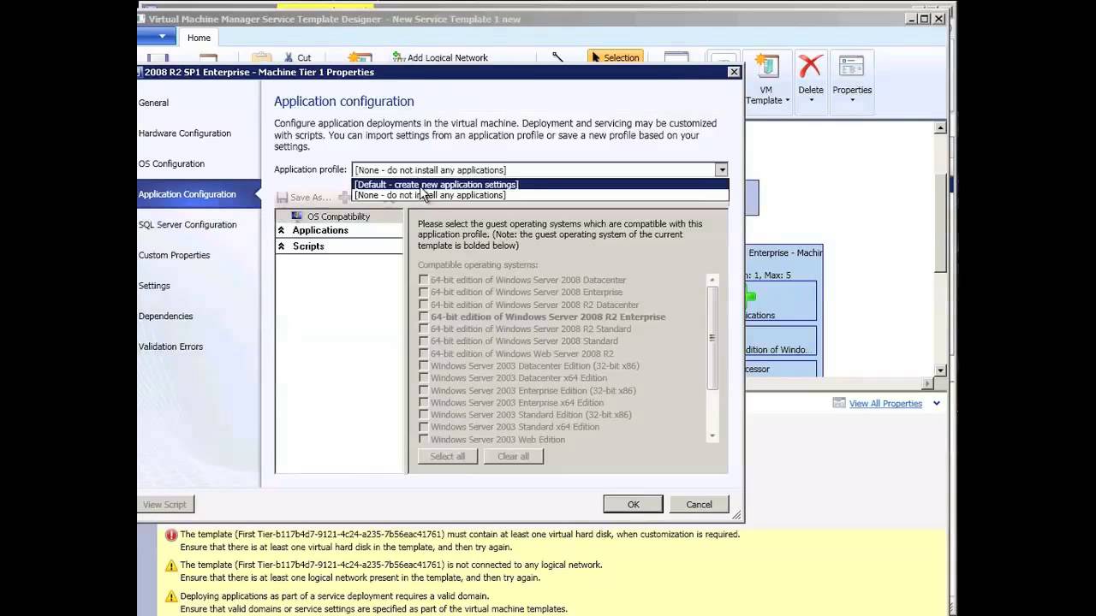Confirm dialog with the OK button
Screen dimensions: 1096x616
coord(633,504)
